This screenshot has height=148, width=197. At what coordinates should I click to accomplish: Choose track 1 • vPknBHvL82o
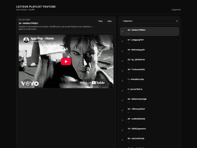(150, 81)
